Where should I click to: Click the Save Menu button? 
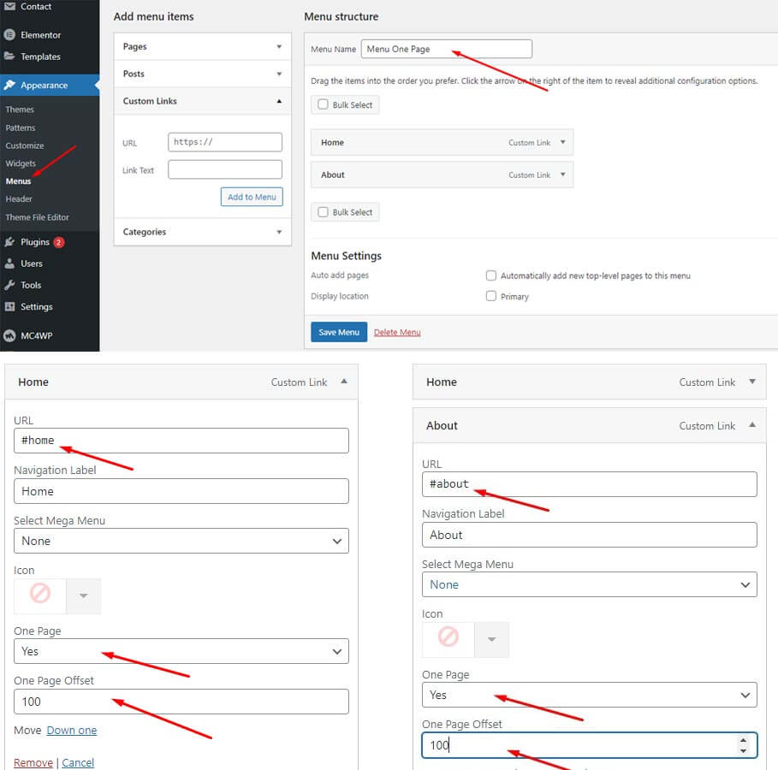click(x=339, y=332)
